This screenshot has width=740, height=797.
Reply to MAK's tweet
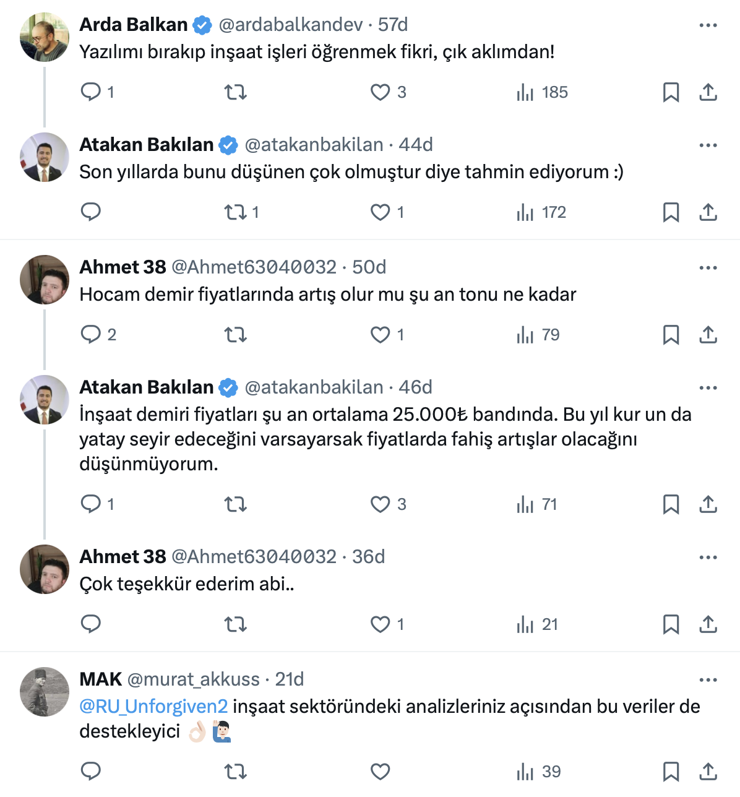(91, 772)
